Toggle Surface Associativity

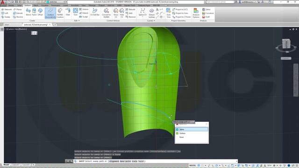[x=50, y=13]
